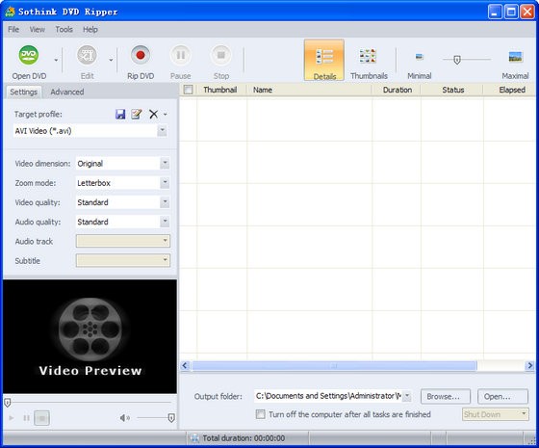Screen dimensions: 539x448
Task: Expand the Output folder path dropdown
Action: 407,396
